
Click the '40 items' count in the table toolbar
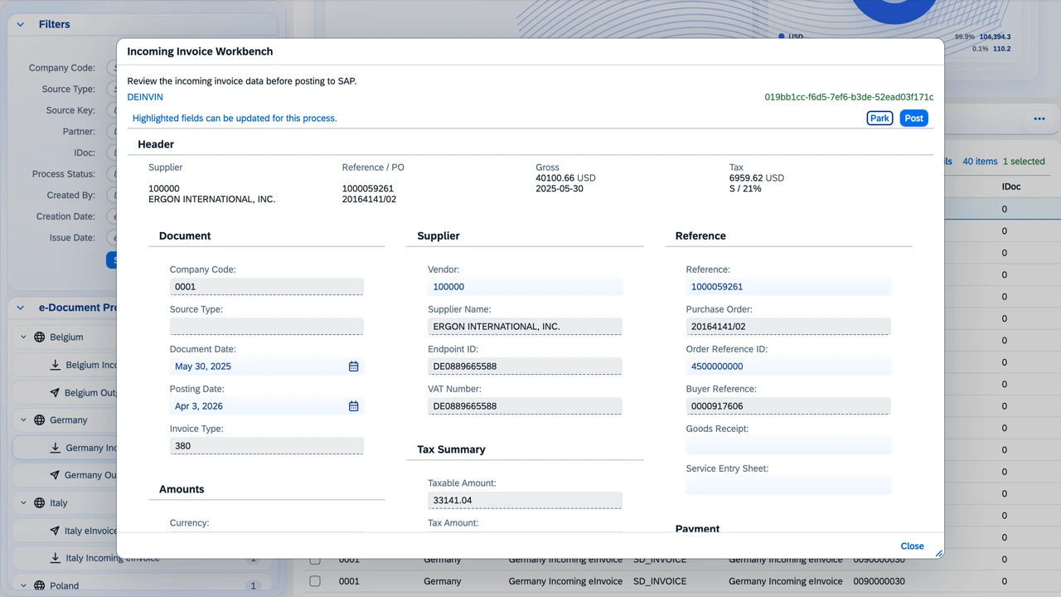pyautogui.click(x=980, y=162)
